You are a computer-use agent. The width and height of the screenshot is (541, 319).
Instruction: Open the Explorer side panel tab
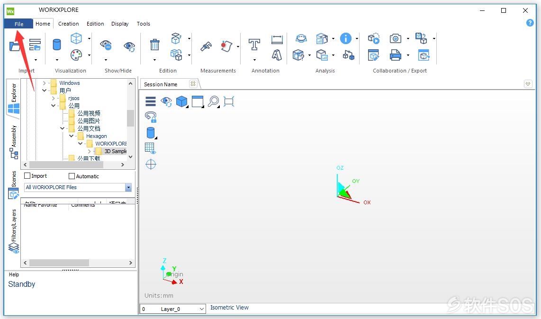pos(13,99)
